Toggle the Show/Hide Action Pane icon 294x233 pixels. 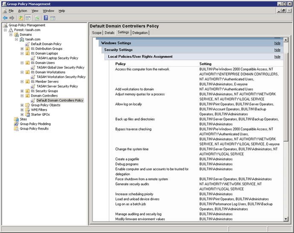point(53,18)
